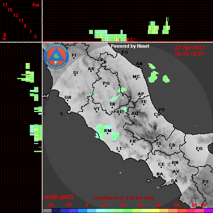Click the FI city label
213x213 pixels.
click(x=74, y=55)
